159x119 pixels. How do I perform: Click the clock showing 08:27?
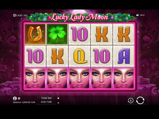(142, 15)
